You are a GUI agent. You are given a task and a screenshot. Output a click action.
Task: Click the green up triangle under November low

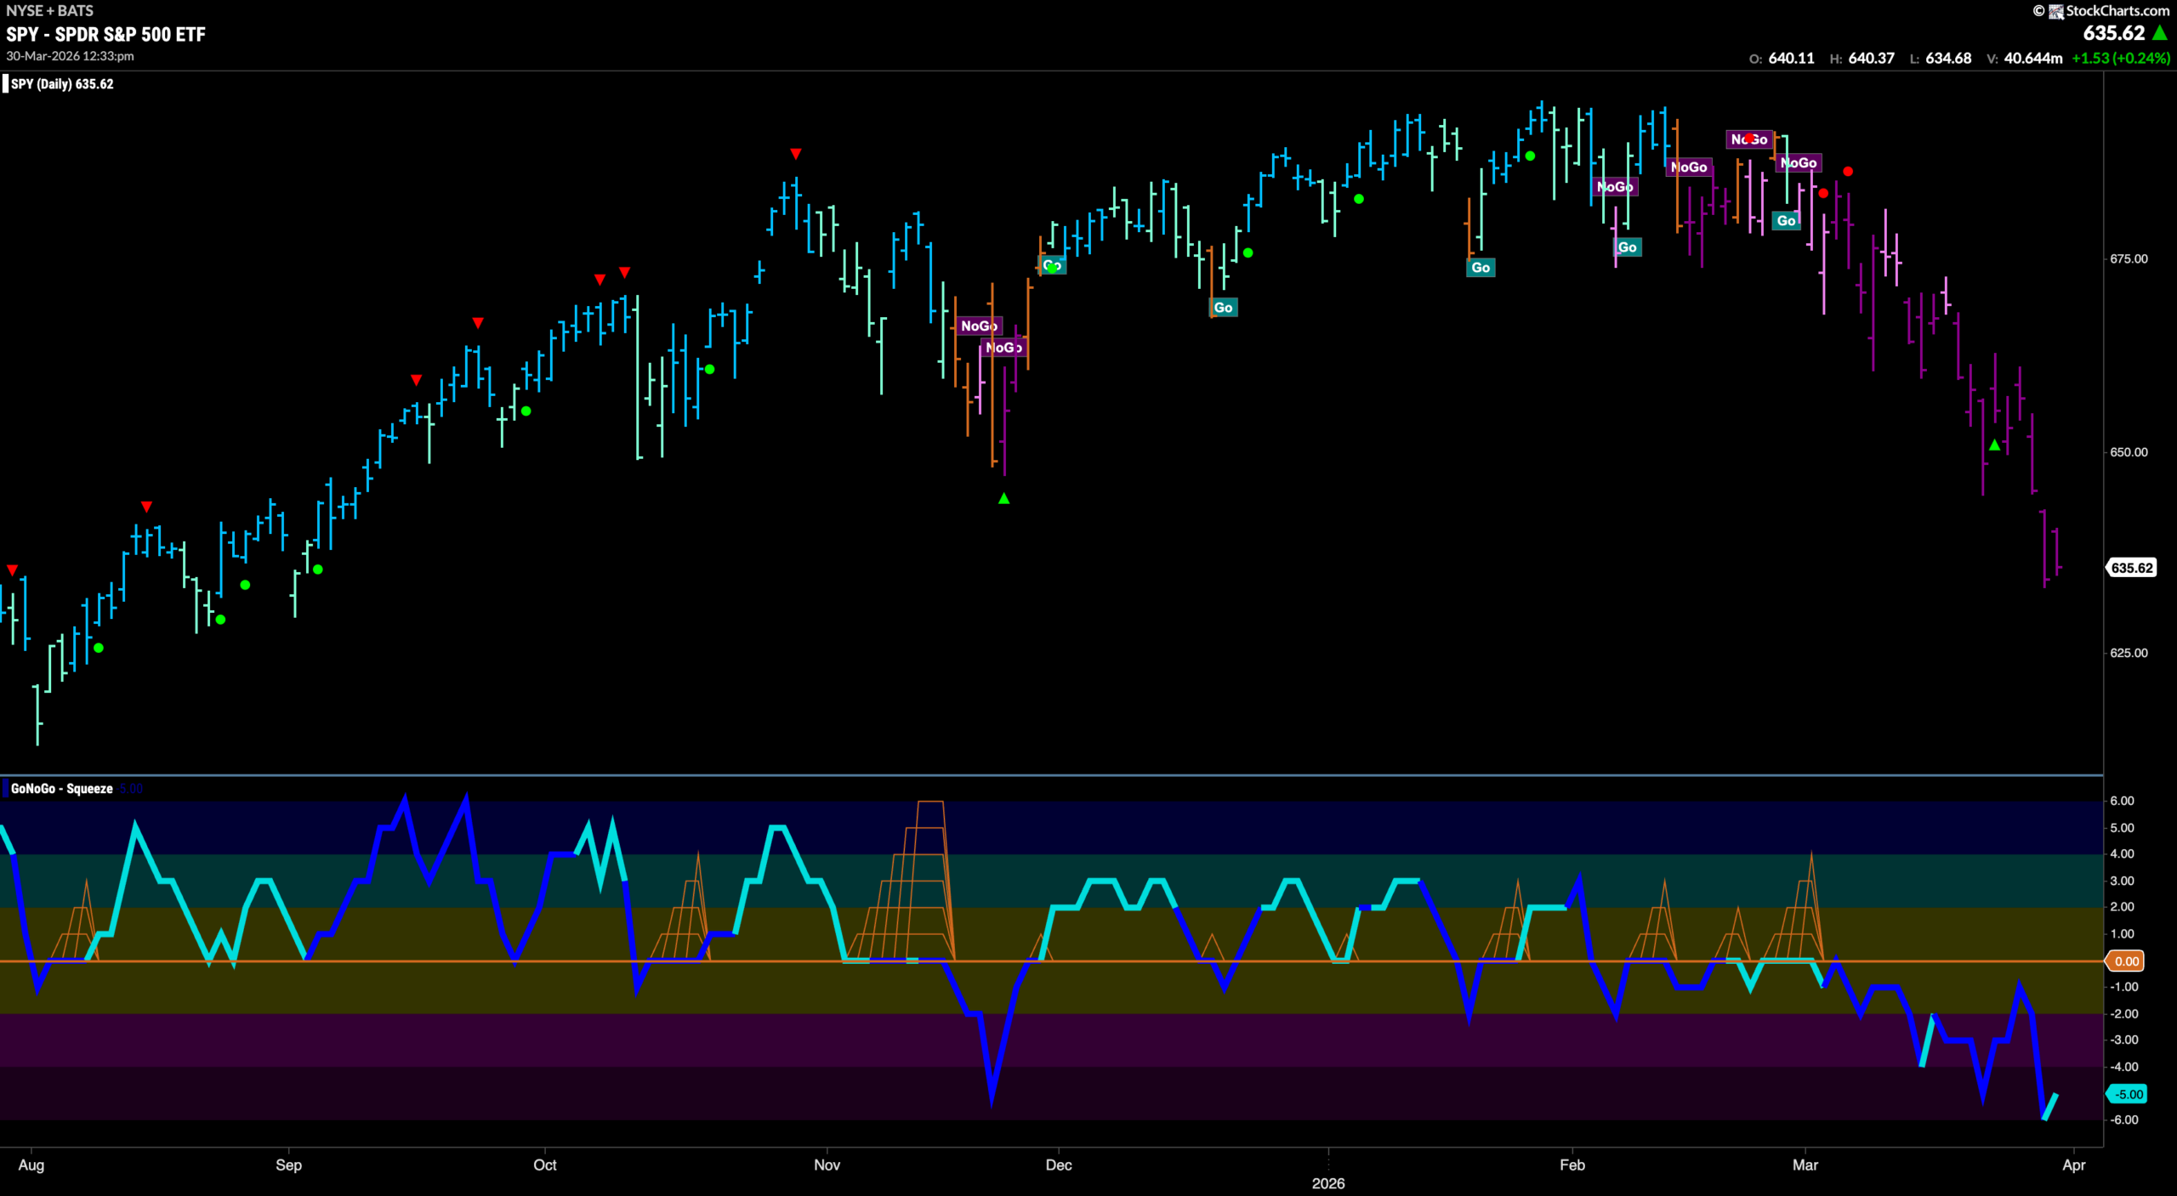(1004, 498)
